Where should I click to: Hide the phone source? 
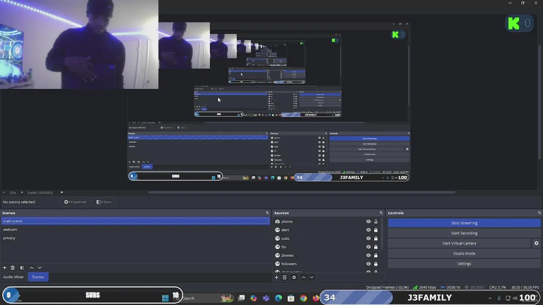368,222
